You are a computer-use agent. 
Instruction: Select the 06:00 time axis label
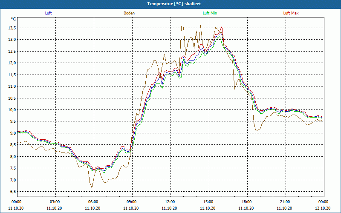[93, 202]
